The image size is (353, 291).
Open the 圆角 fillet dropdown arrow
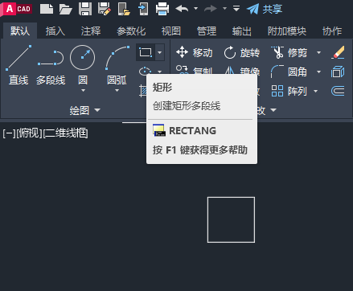[x=318, y=72]
